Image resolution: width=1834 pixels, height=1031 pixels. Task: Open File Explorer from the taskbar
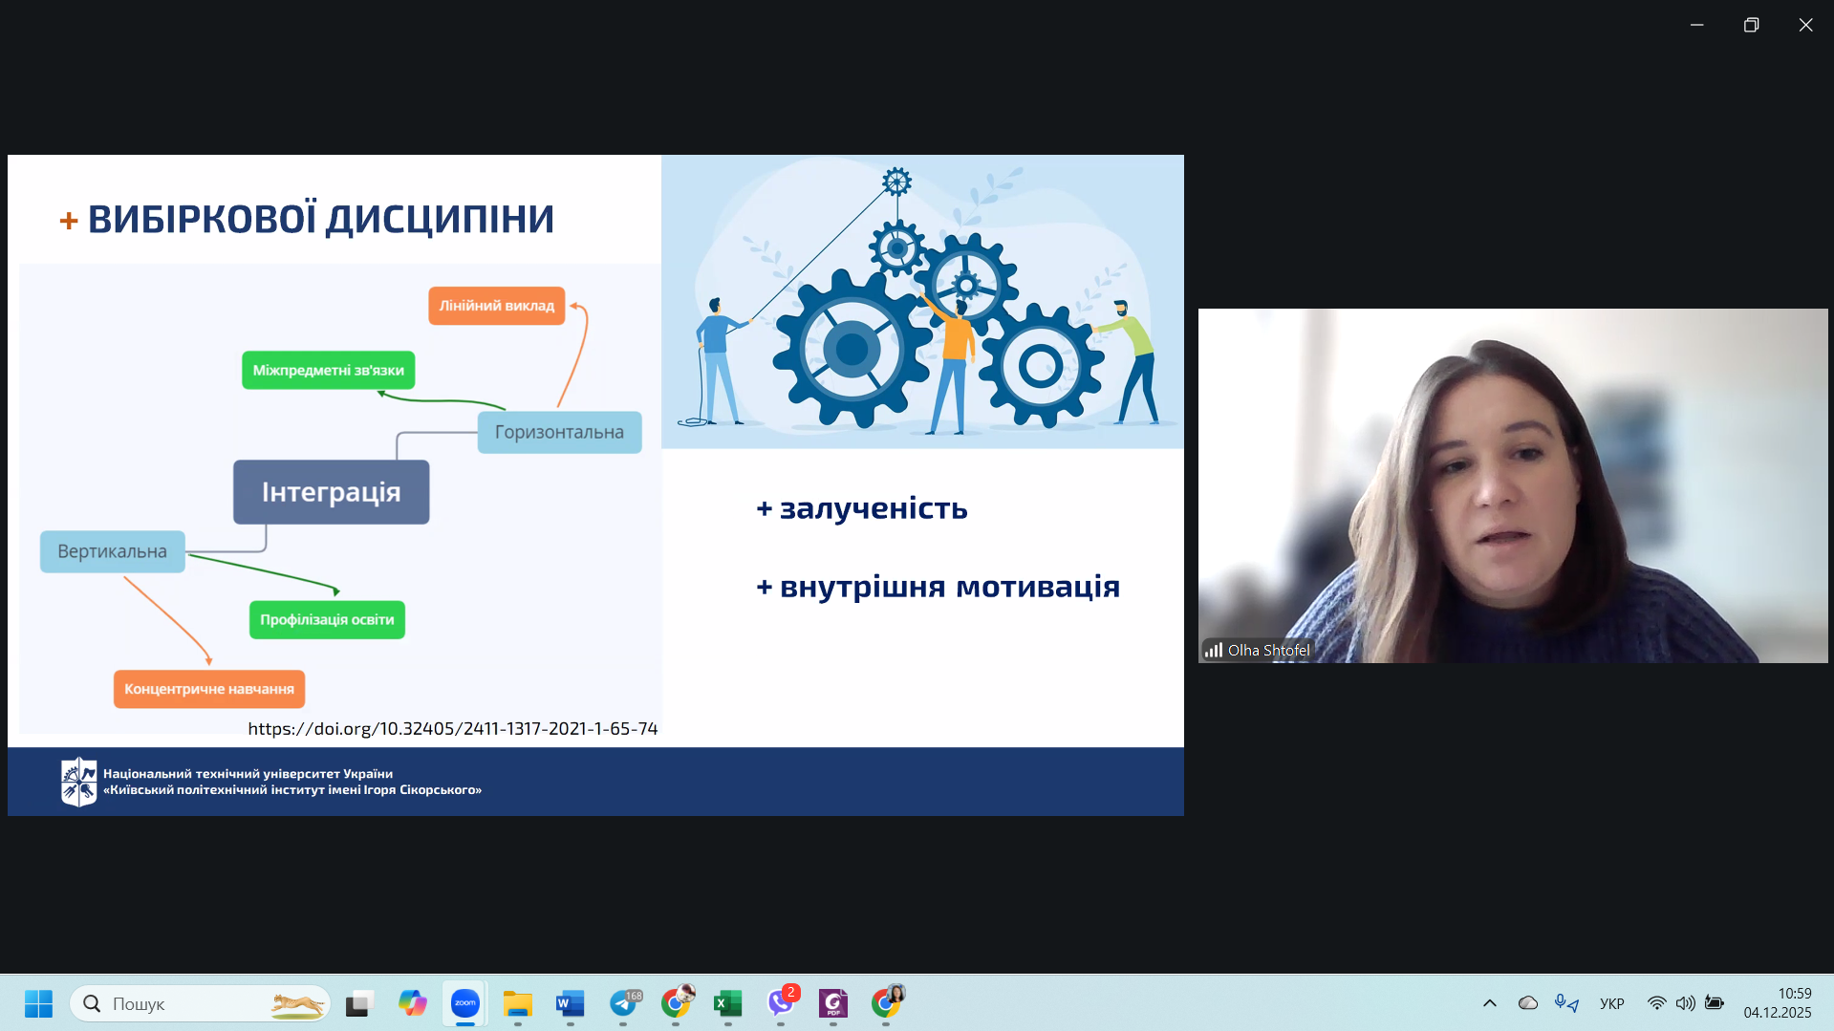pos(518,1003)
